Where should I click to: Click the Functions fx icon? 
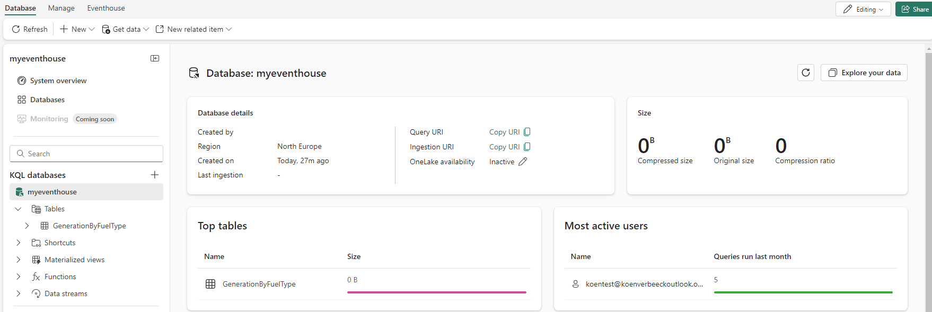pos(36,277)
